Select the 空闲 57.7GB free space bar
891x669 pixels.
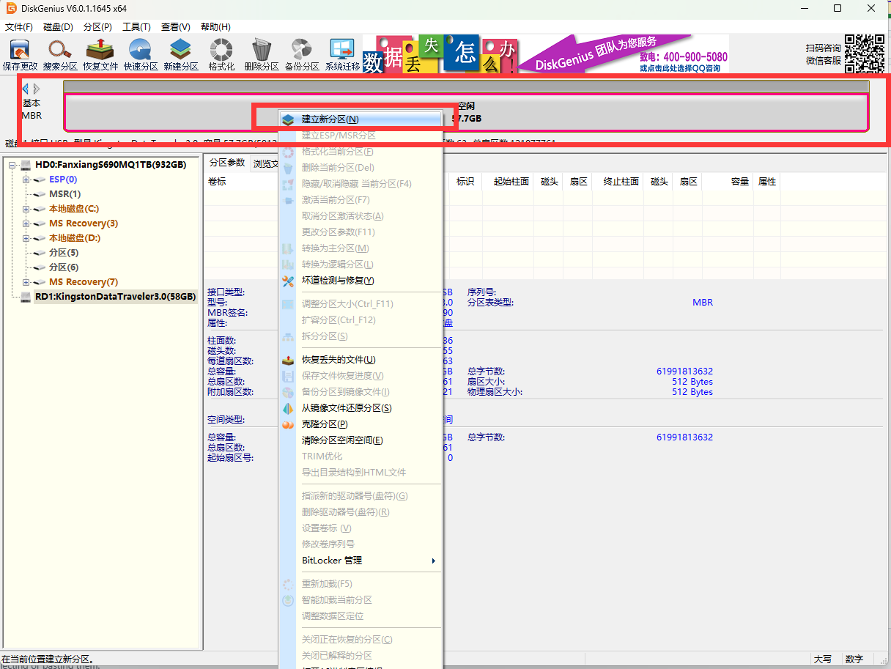click(x=466, y=113)
